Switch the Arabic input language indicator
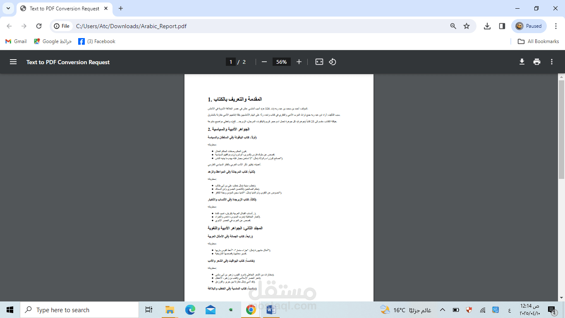565x318 pixels. [x=509, y=310]
